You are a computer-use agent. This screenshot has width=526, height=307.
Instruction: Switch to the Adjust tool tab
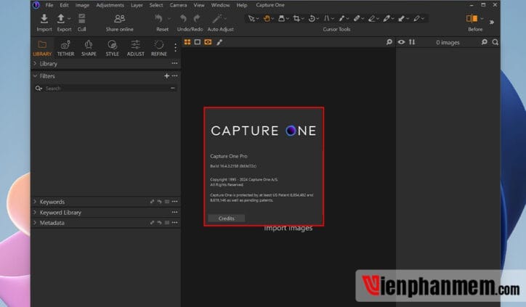pyautogui.click(x=136, y=48)
